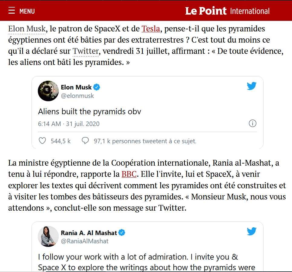Click Elon Musk's verified badge

(x=97, y=87)
